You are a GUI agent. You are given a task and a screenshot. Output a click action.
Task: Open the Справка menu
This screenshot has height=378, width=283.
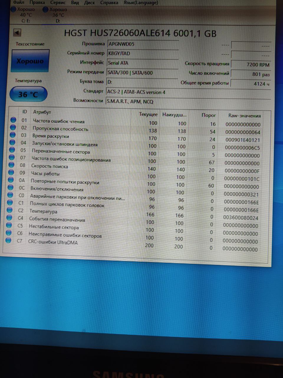coord(109,2)
